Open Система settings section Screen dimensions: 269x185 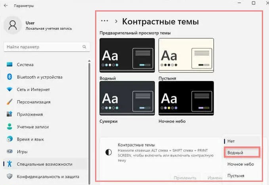point(46,65)
